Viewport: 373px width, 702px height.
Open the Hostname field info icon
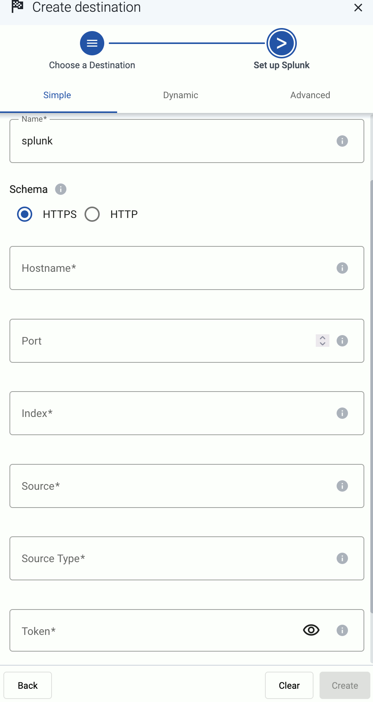click(342, 268)
